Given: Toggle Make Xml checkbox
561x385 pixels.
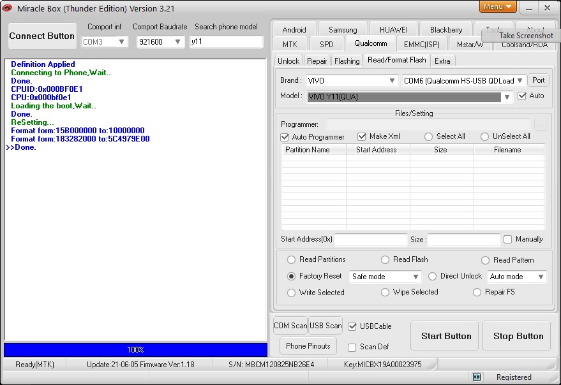Looking at the screenshot, I should pos(362,136).
